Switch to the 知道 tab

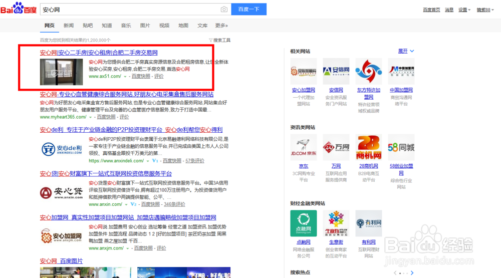coord(107,26)
